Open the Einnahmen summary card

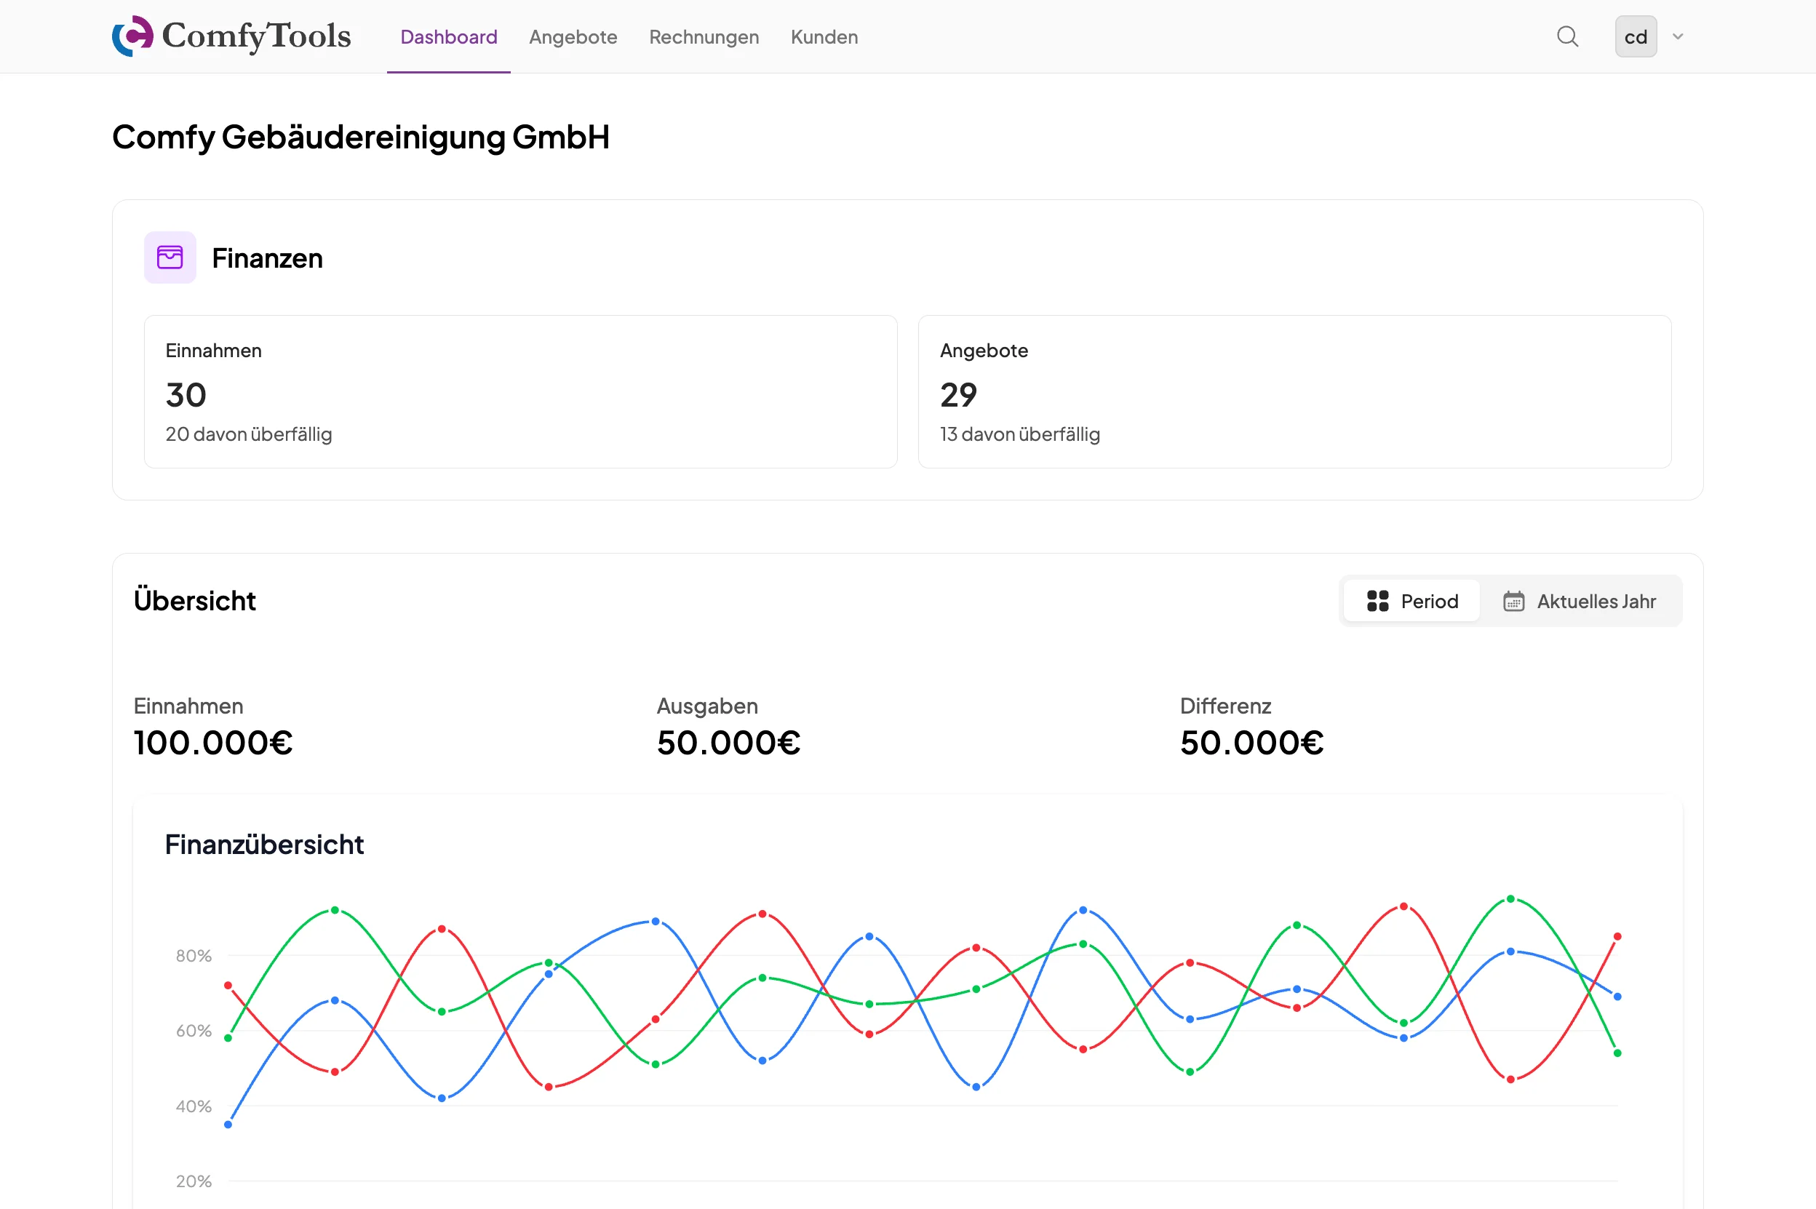point(520,391)
